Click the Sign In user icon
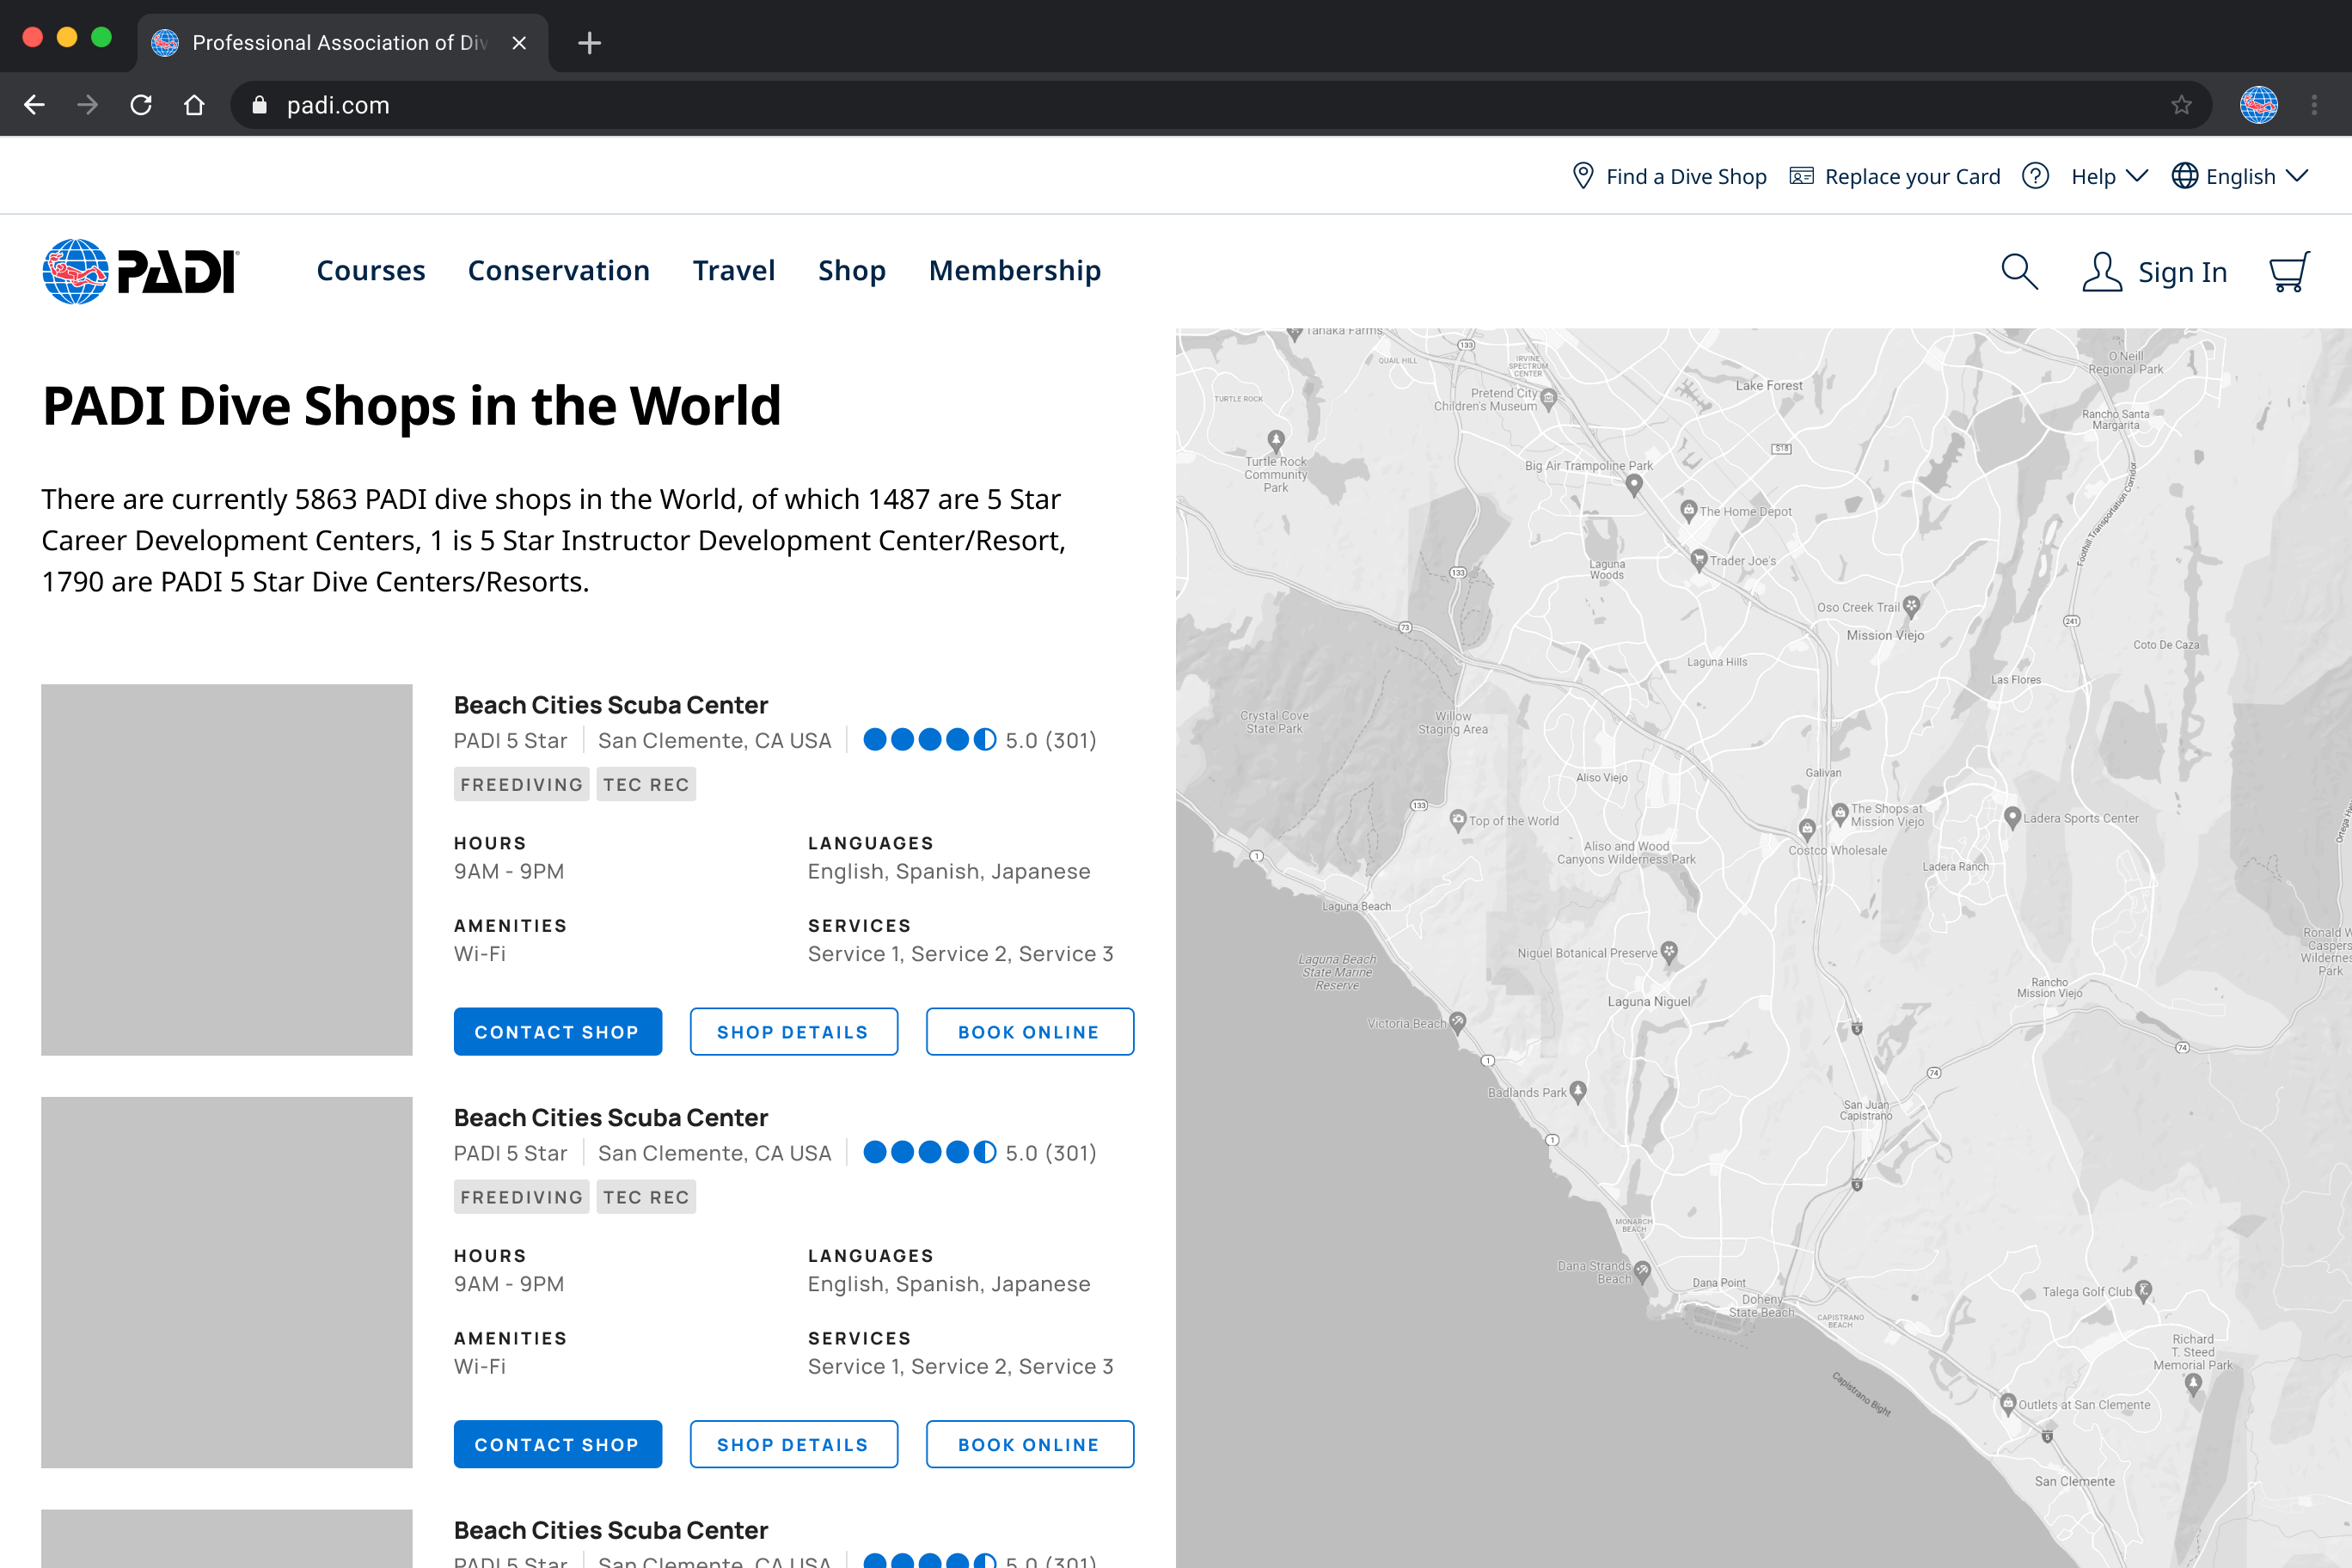Viewport: 2352px width, 1568px height. (2101, 271)
